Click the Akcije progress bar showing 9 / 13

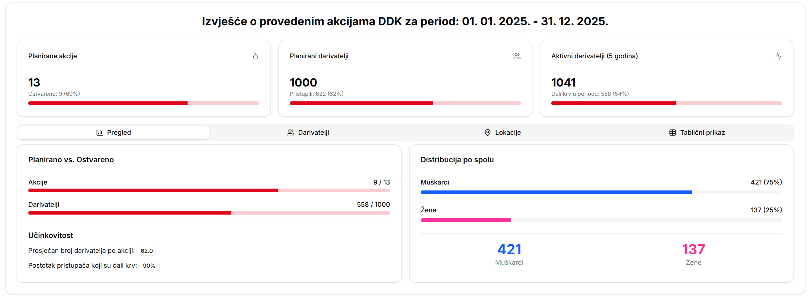point(208,190)
